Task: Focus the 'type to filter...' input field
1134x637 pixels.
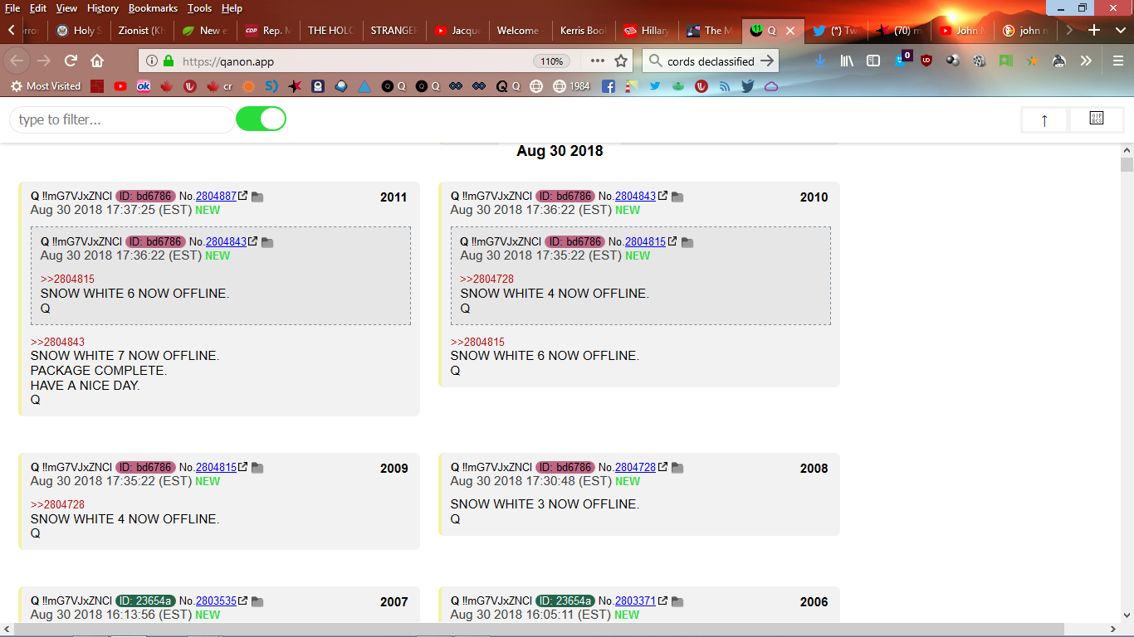Action: coord(121,119)
